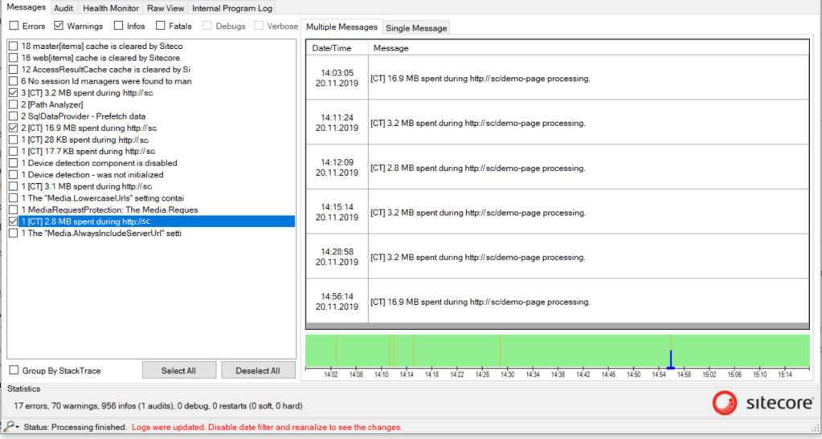Click the blue marker on the timeline
Image resolution: width=822 pixels, height=439 pixels.
[x=671, y=360]
